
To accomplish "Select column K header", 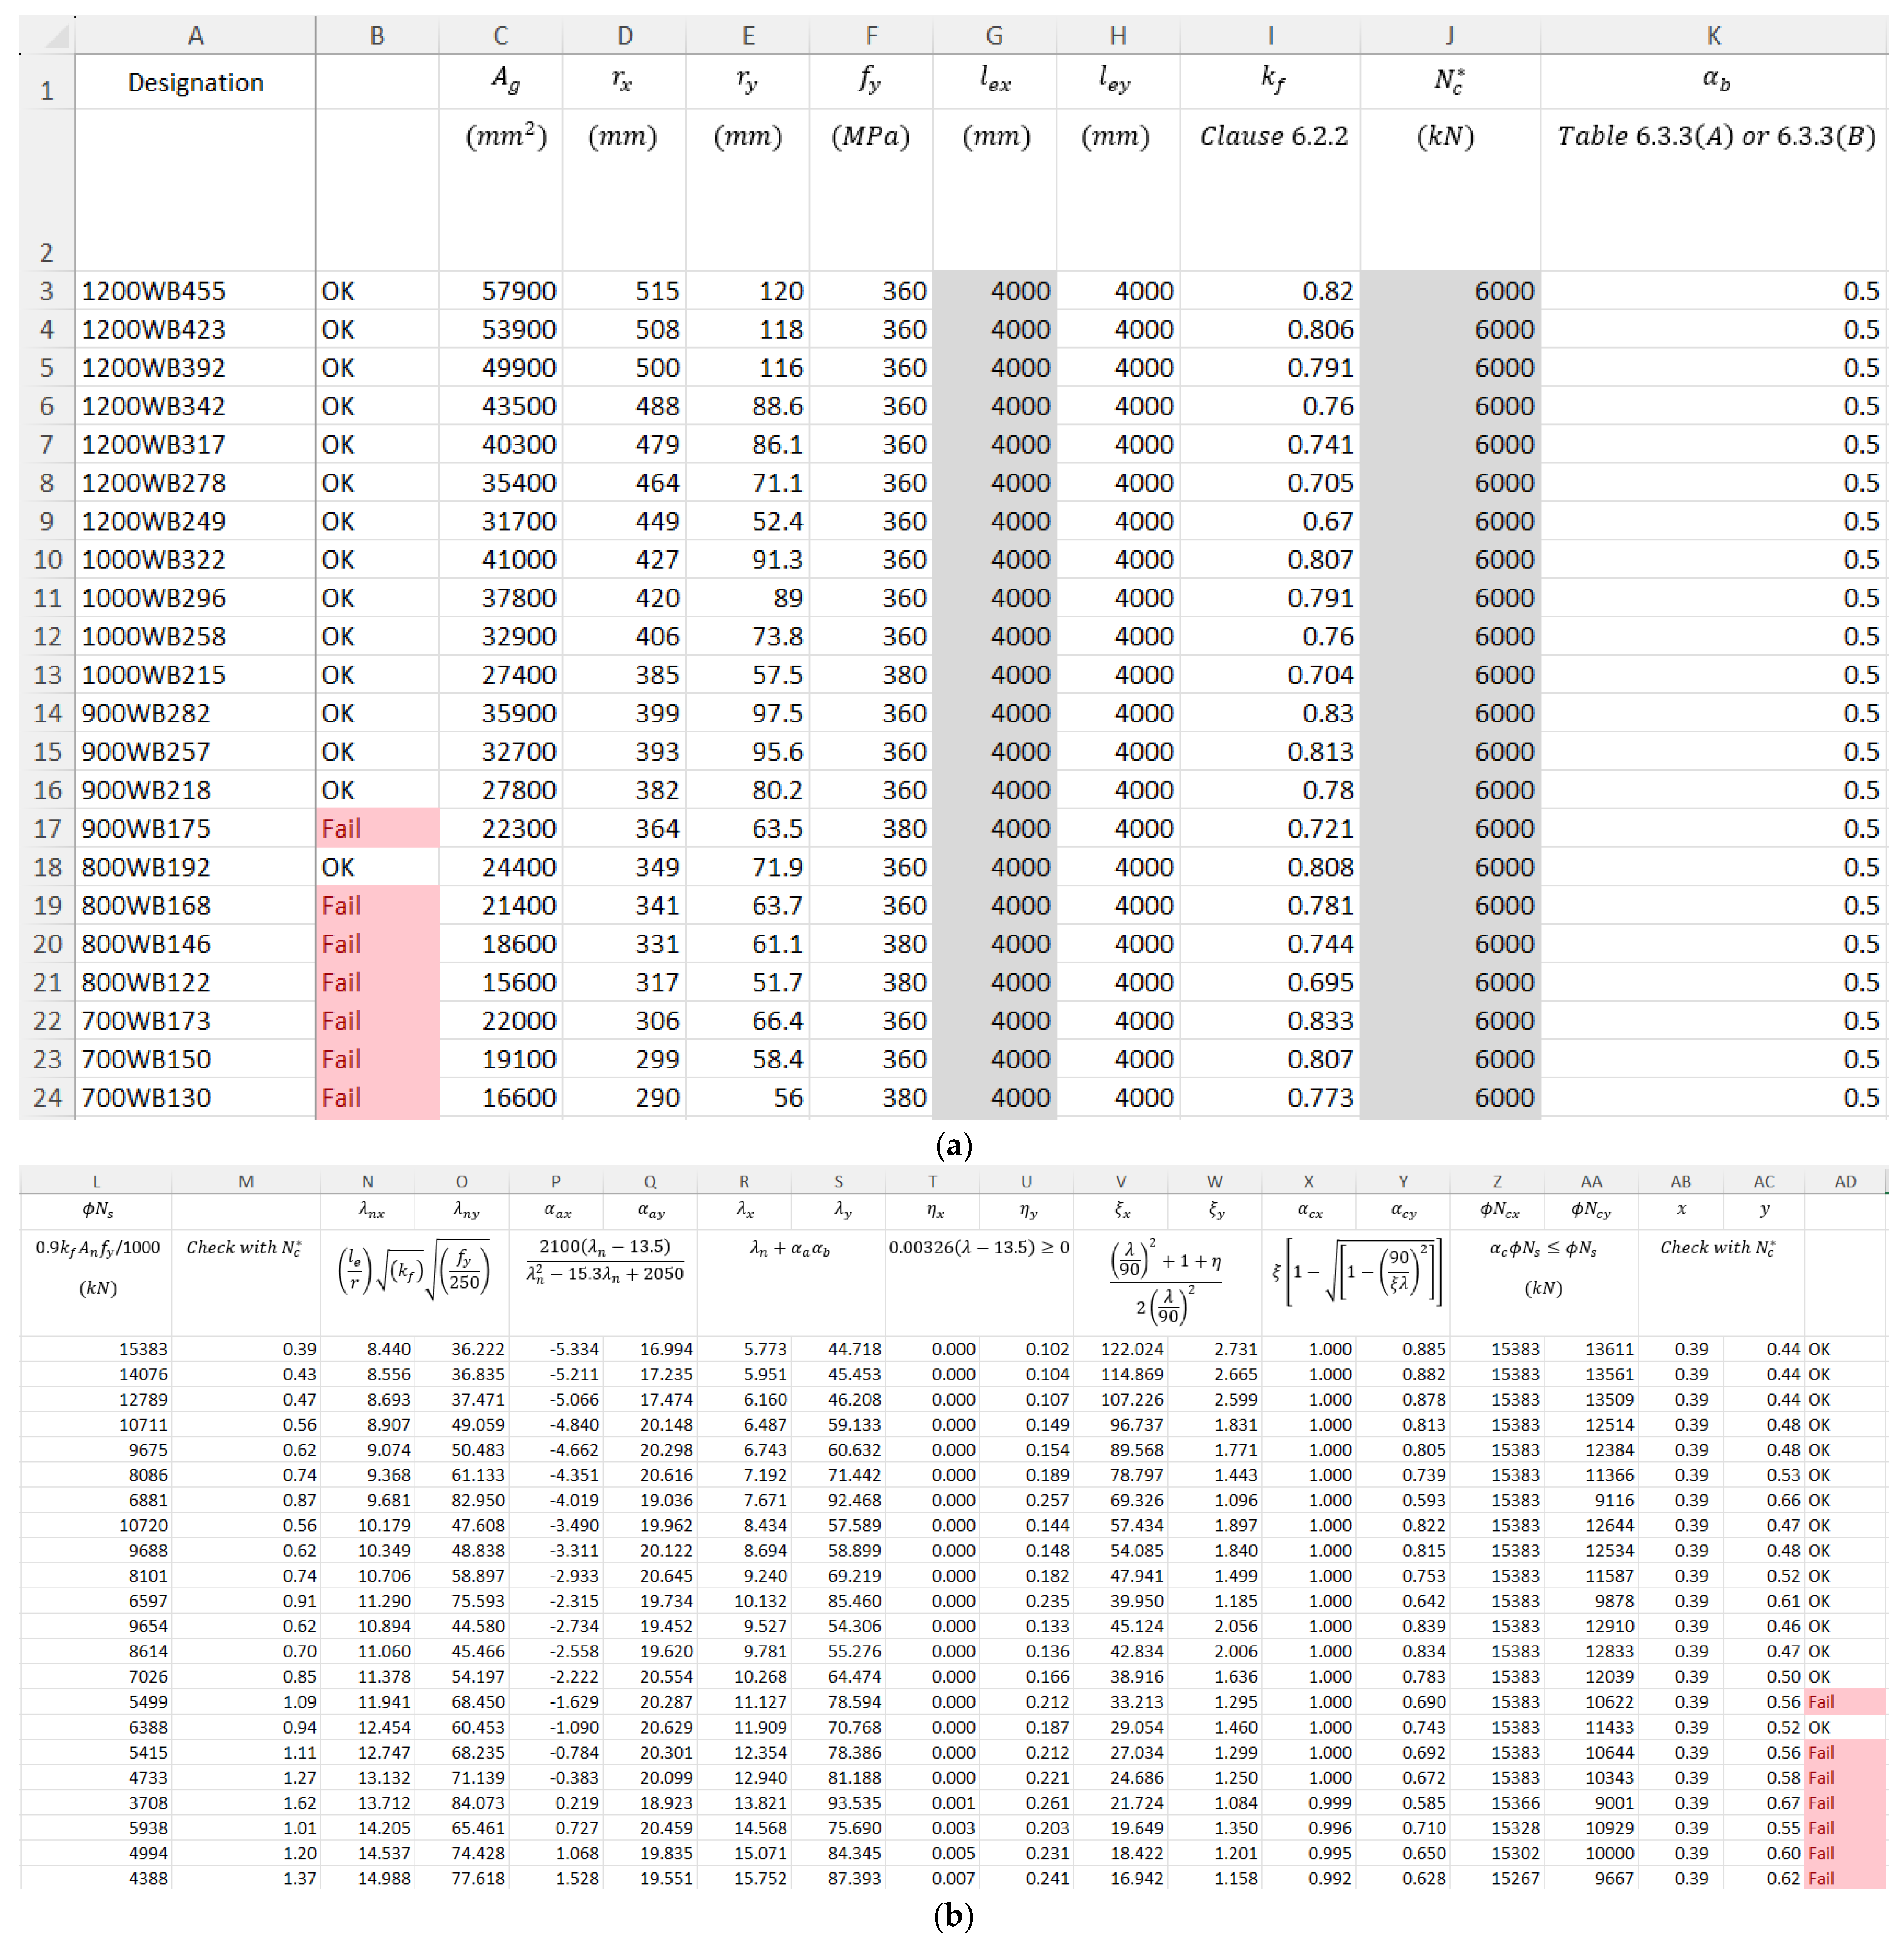I will pyautogui.click(x=1713, y=36).
